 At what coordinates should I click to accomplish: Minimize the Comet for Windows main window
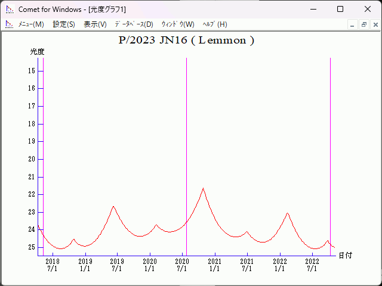[313, 10]
